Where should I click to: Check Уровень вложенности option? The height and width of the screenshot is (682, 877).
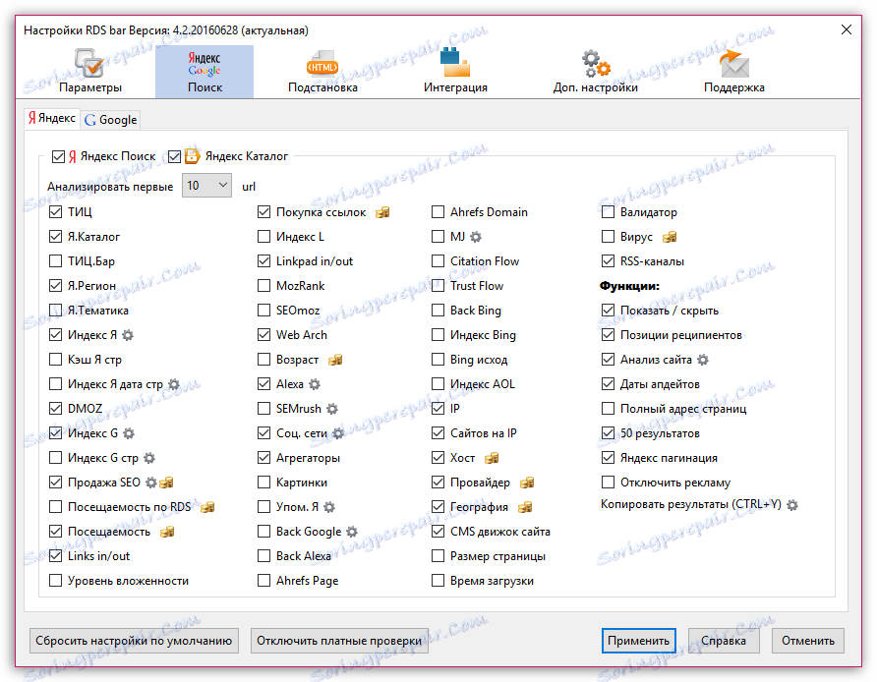click(55, 580)
